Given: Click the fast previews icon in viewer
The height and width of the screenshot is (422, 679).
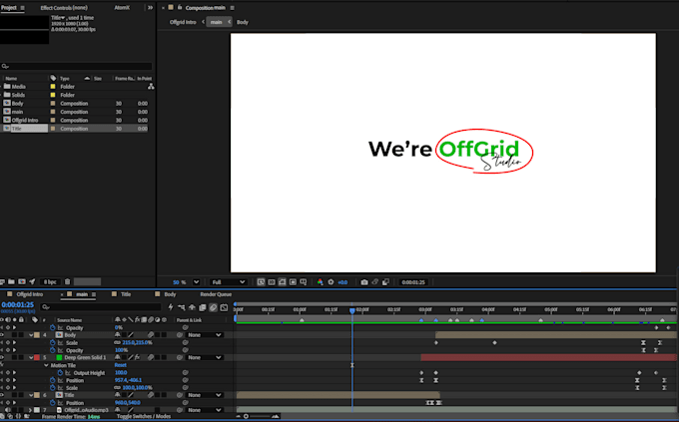Looking at the screenshot, I should (x=262, y=282).
